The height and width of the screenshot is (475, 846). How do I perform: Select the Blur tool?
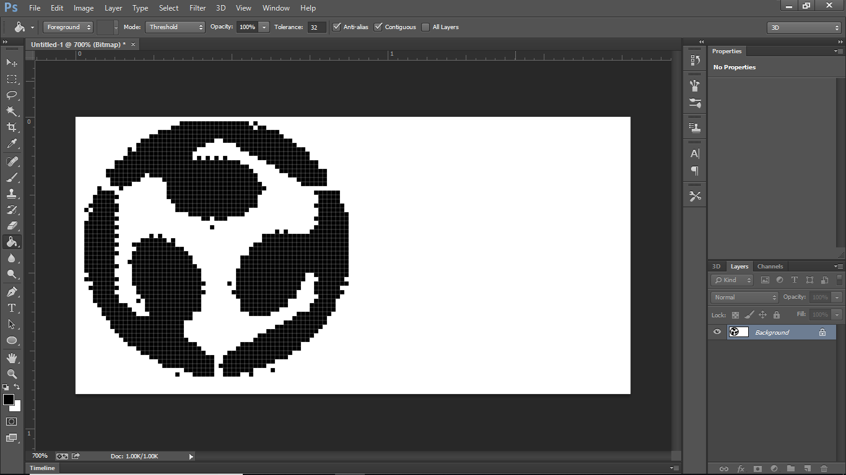(12, 258)
